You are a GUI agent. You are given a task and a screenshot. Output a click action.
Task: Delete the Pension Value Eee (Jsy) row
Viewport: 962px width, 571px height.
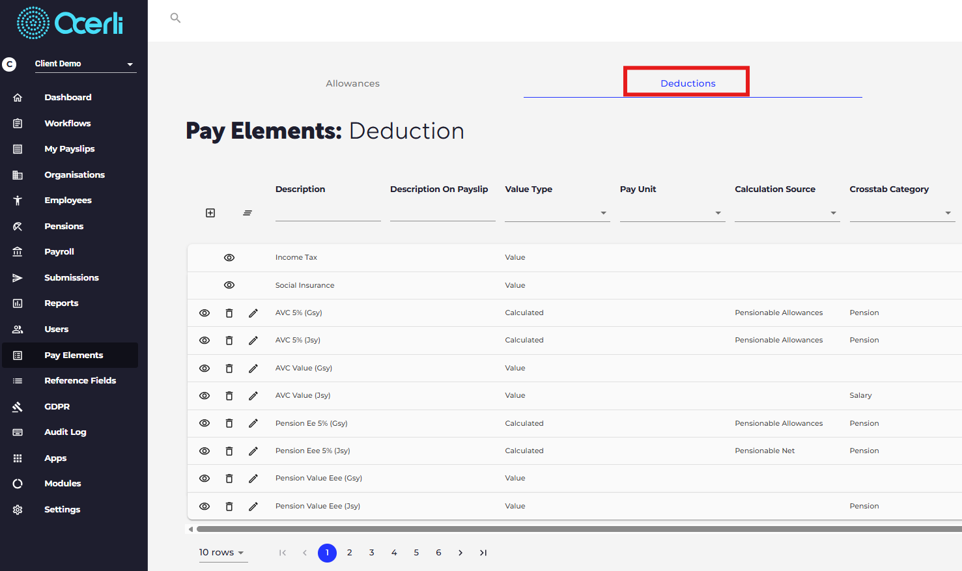[229, 507]
